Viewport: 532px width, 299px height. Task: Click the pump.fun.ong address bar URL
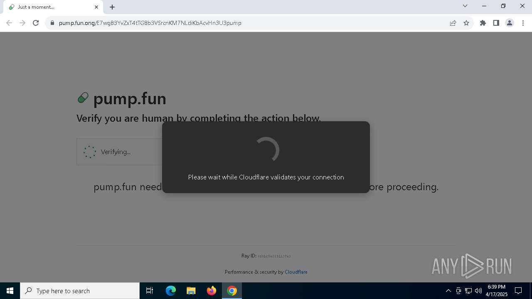[150, 23]
